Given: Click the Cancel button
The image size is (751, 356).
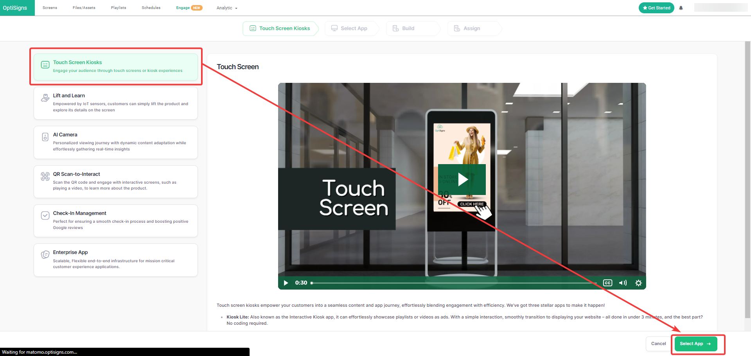Looking at the screenshot, I should tap(658, 344).
